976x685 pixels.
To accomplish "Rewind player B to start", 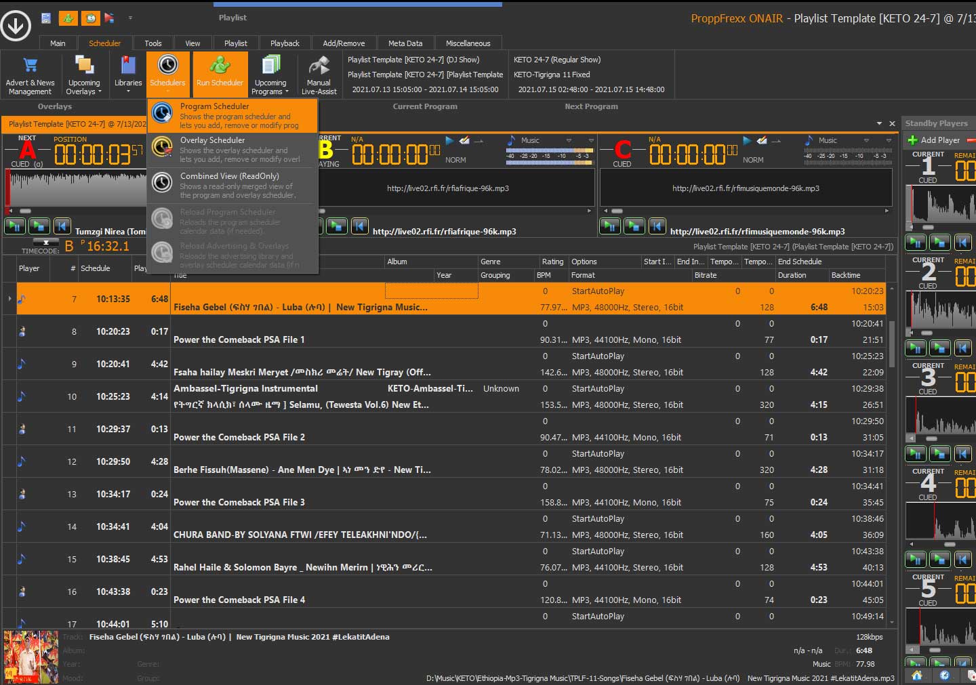I will pos(360,226).
